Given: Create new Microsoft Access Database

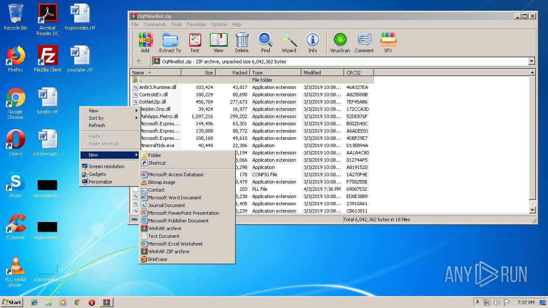Looking at the screenshot, I should [x=187, y=175].
